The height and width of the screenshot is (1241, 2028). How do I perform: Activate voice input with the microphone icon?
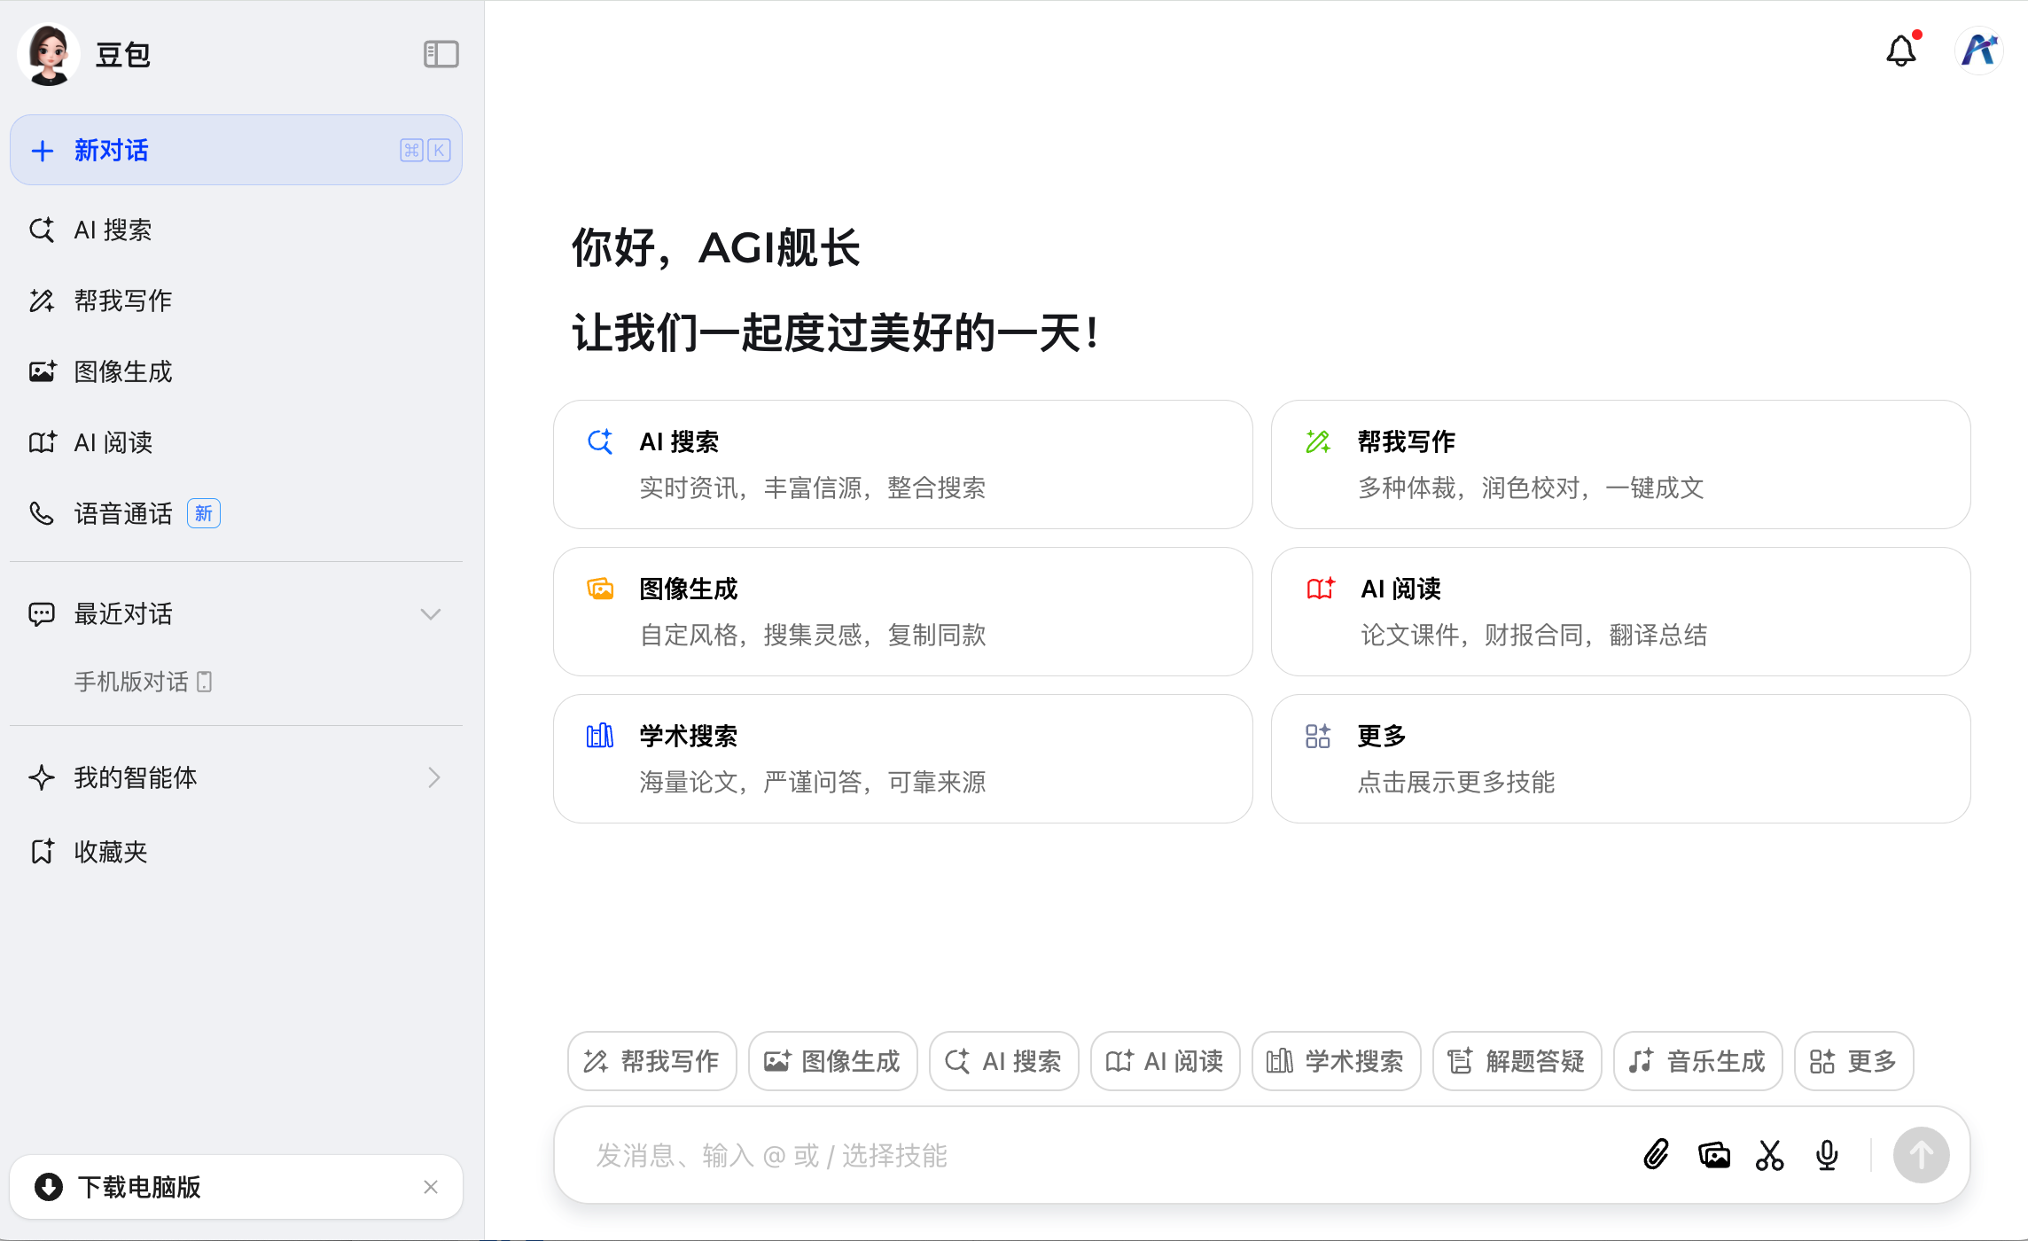(x=1827, y=1155)
